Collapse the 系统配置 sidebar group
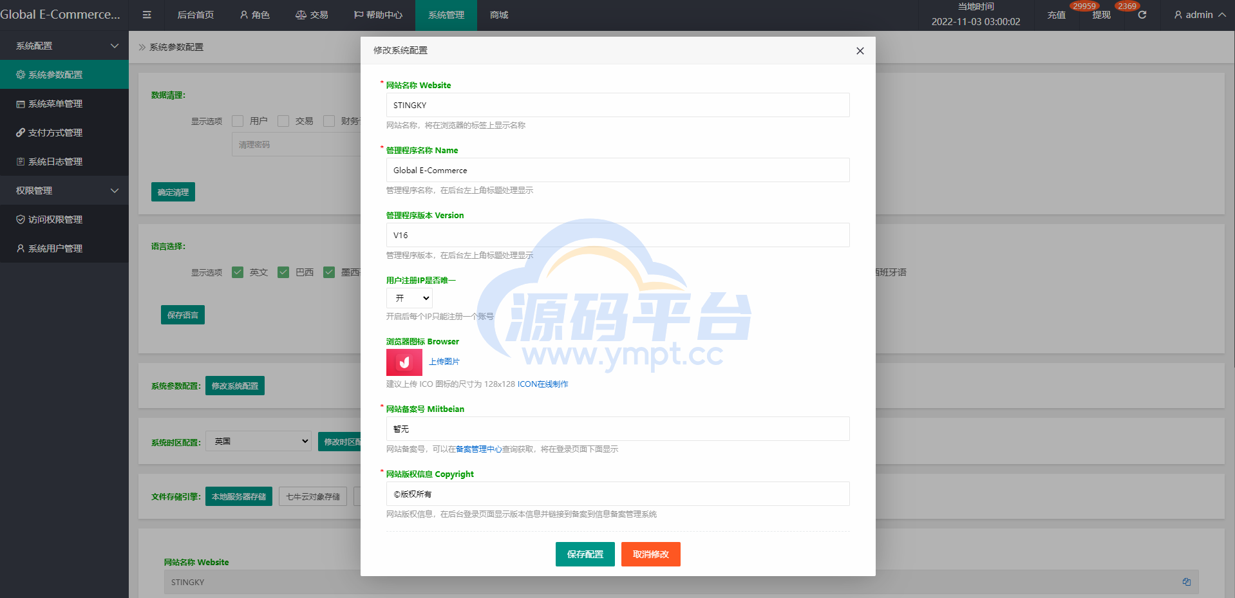The height and width of the screenshot is (598, 1235). tap(64, 46)
